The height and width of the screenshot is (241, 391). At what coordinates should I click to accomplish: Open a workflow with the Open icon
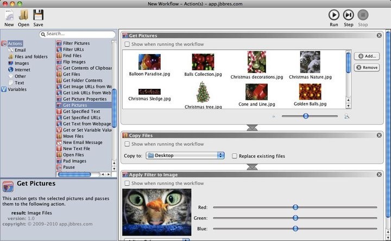[x=23, y=15]
